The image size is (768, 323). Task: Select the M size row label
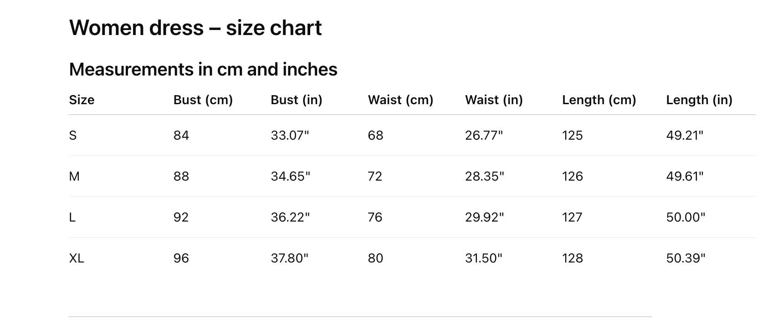tap(74, 177)
